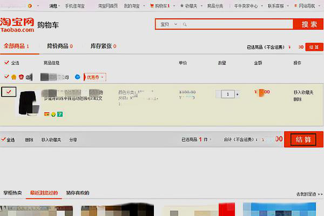Click the search text field
The image size is (324, 216).
(x=238, y=24)
